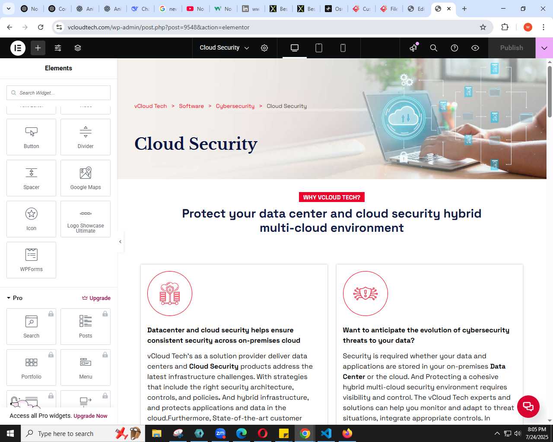Open Zoom from the taskbar
Image resolution: width=553 pixels, height=442 pixels.
click(220, 433)
